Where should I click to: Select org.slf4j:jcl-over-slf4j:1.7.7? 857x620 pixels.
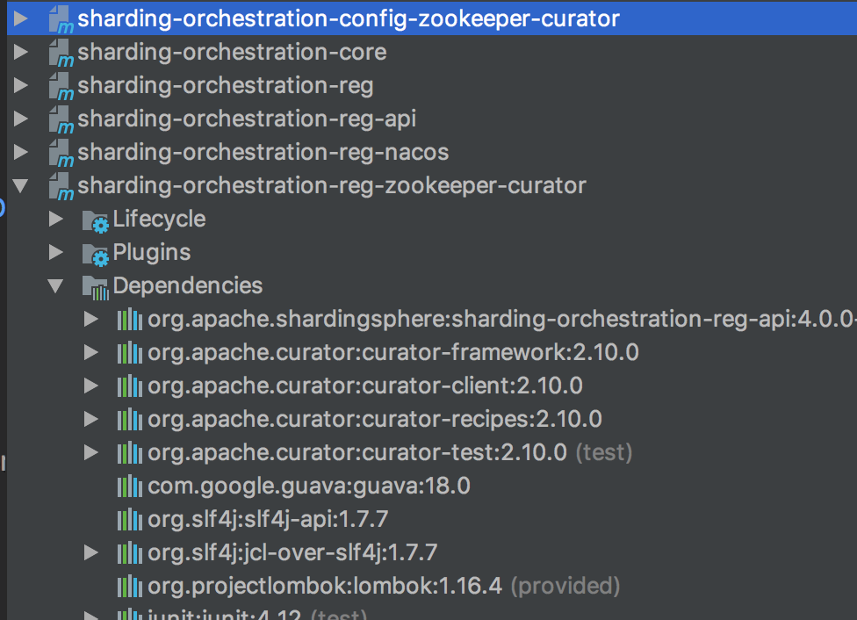292,552
